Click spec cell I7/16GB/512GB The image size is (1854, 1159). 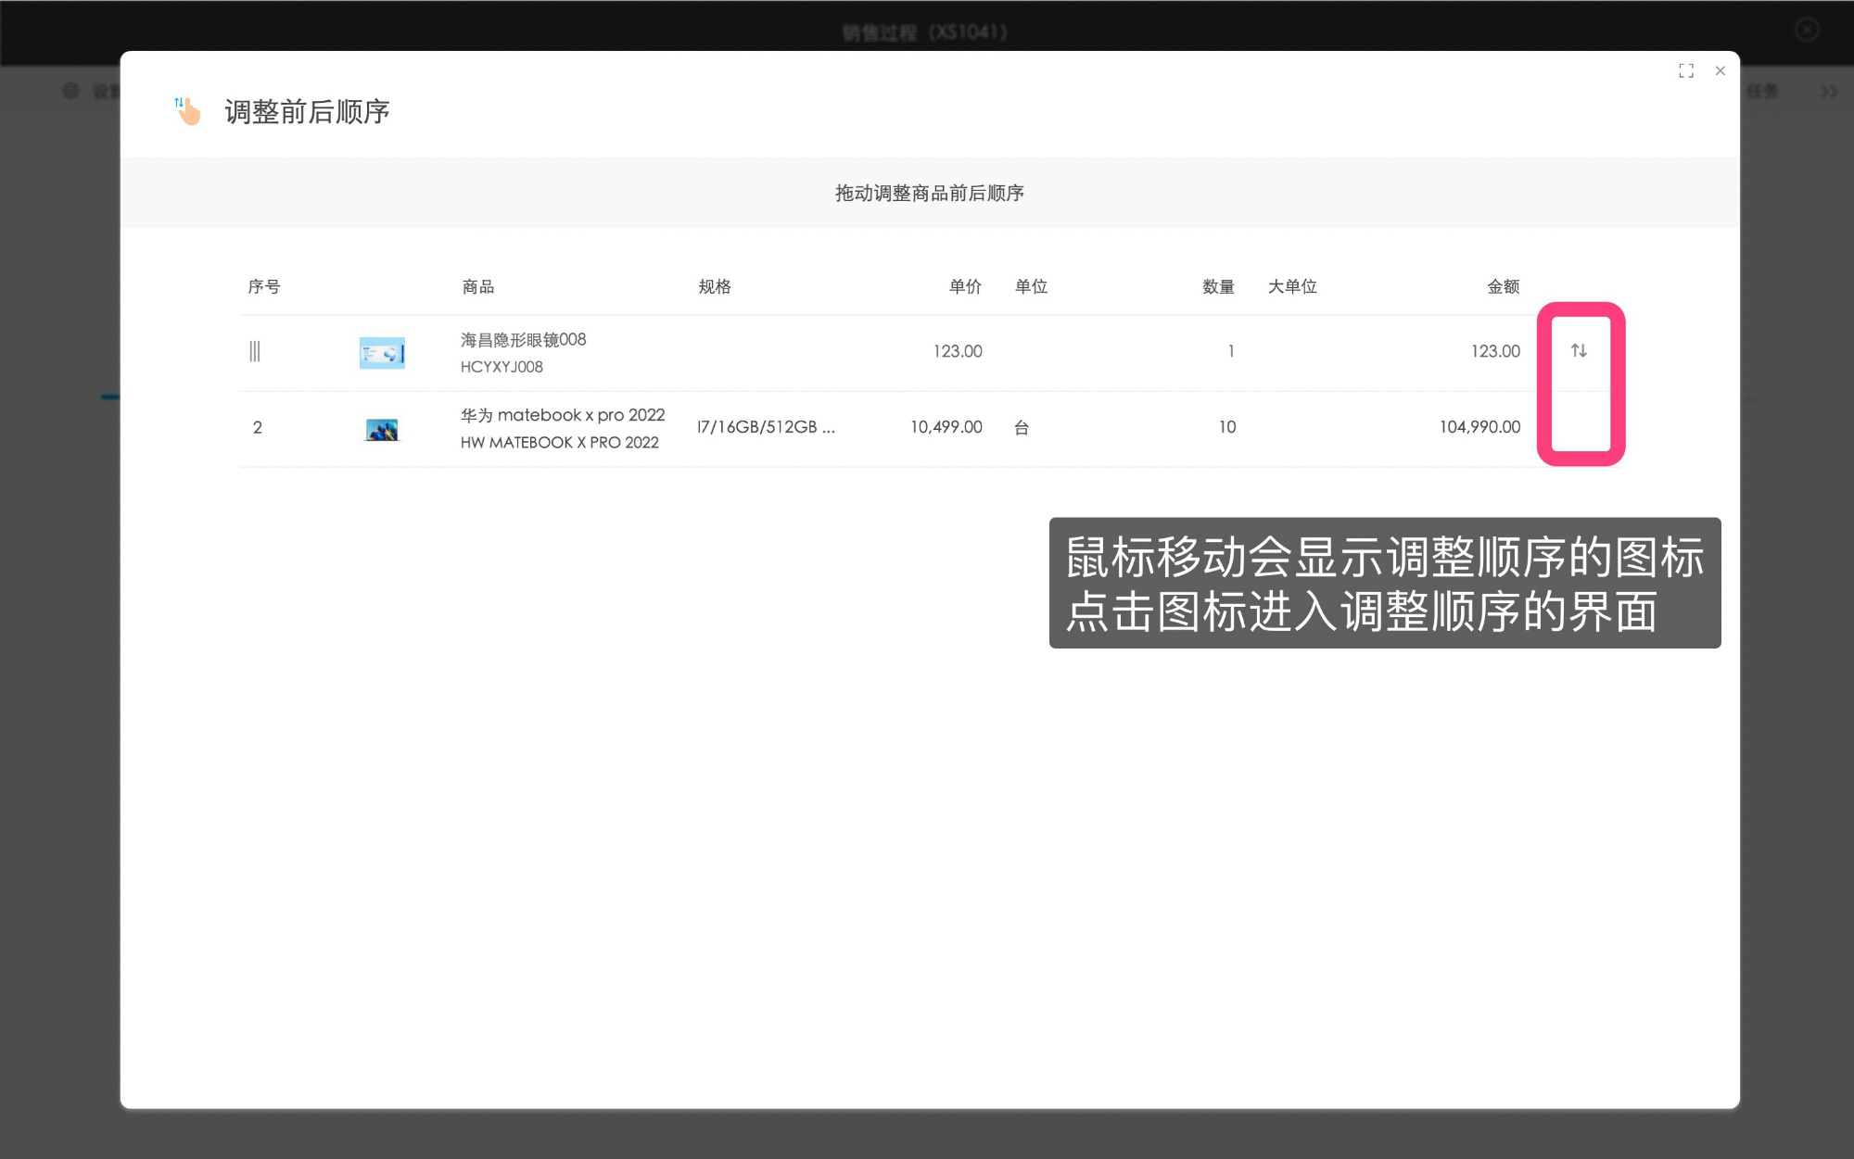tap(766, 427)
